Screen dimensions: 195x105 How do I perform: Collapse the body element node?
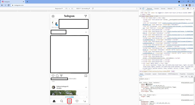tap(141, 16)
